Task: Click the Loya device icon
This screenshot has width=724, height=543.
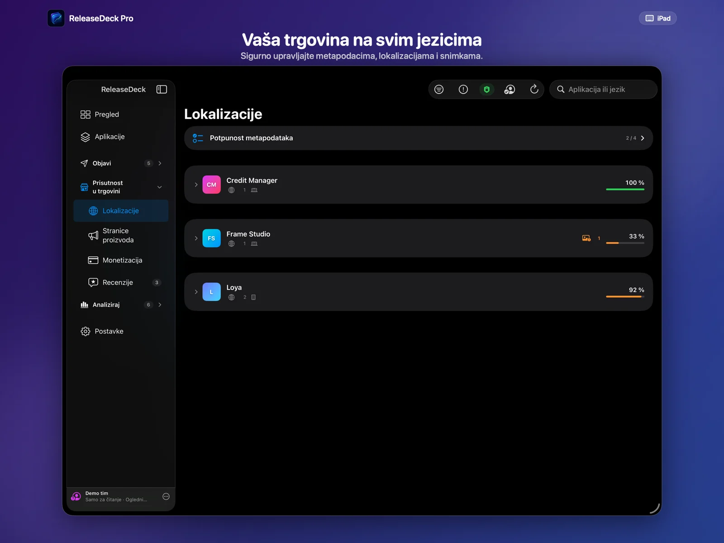Action: coord(253,297)
